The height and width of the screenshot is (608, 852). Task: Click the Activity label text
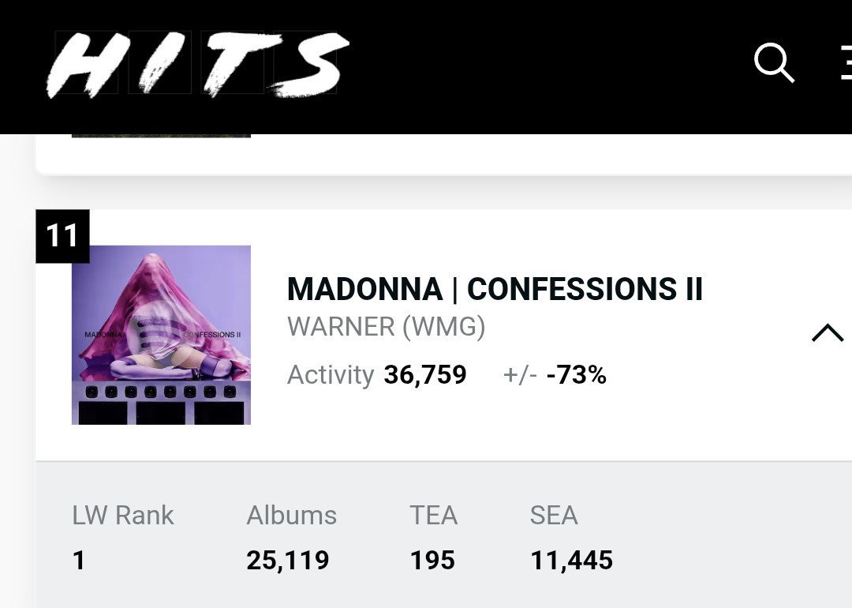point(331,375)
